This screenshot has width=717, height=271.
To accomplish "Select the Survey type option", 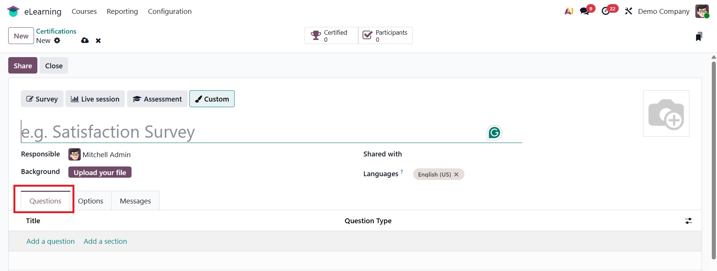I will (42, 99).
